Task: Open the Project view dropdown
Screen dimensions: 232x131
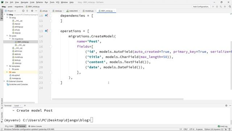Action: click(10, 11)
